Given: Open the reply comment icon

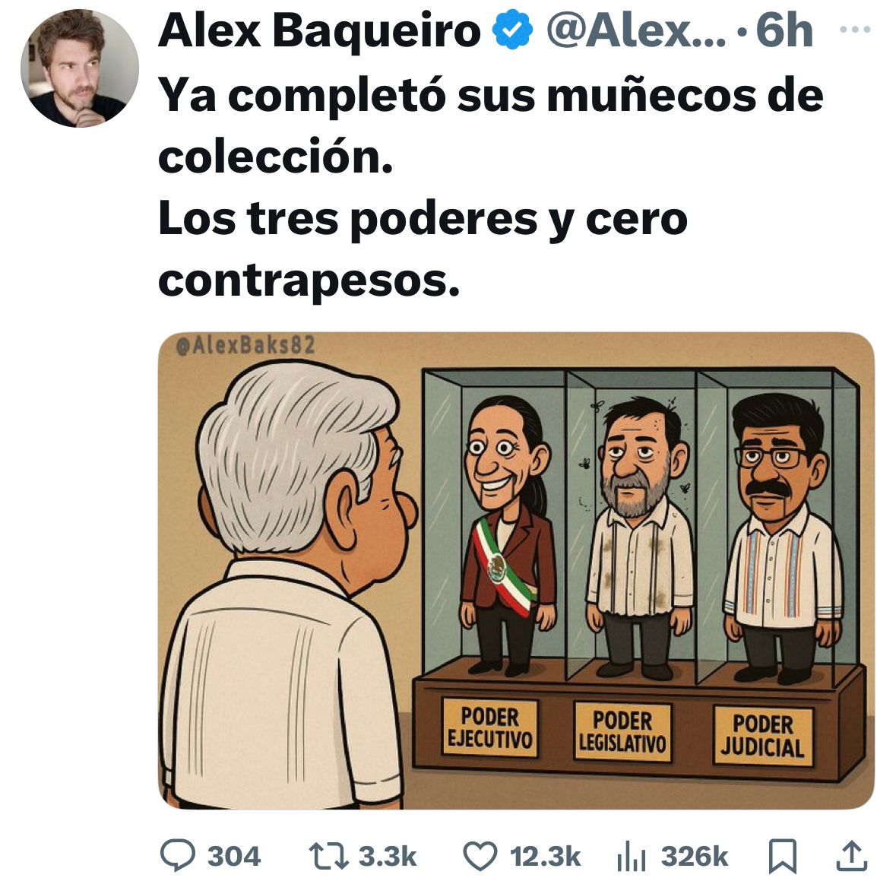Looking at the screenshot, I should pos(178,854).
